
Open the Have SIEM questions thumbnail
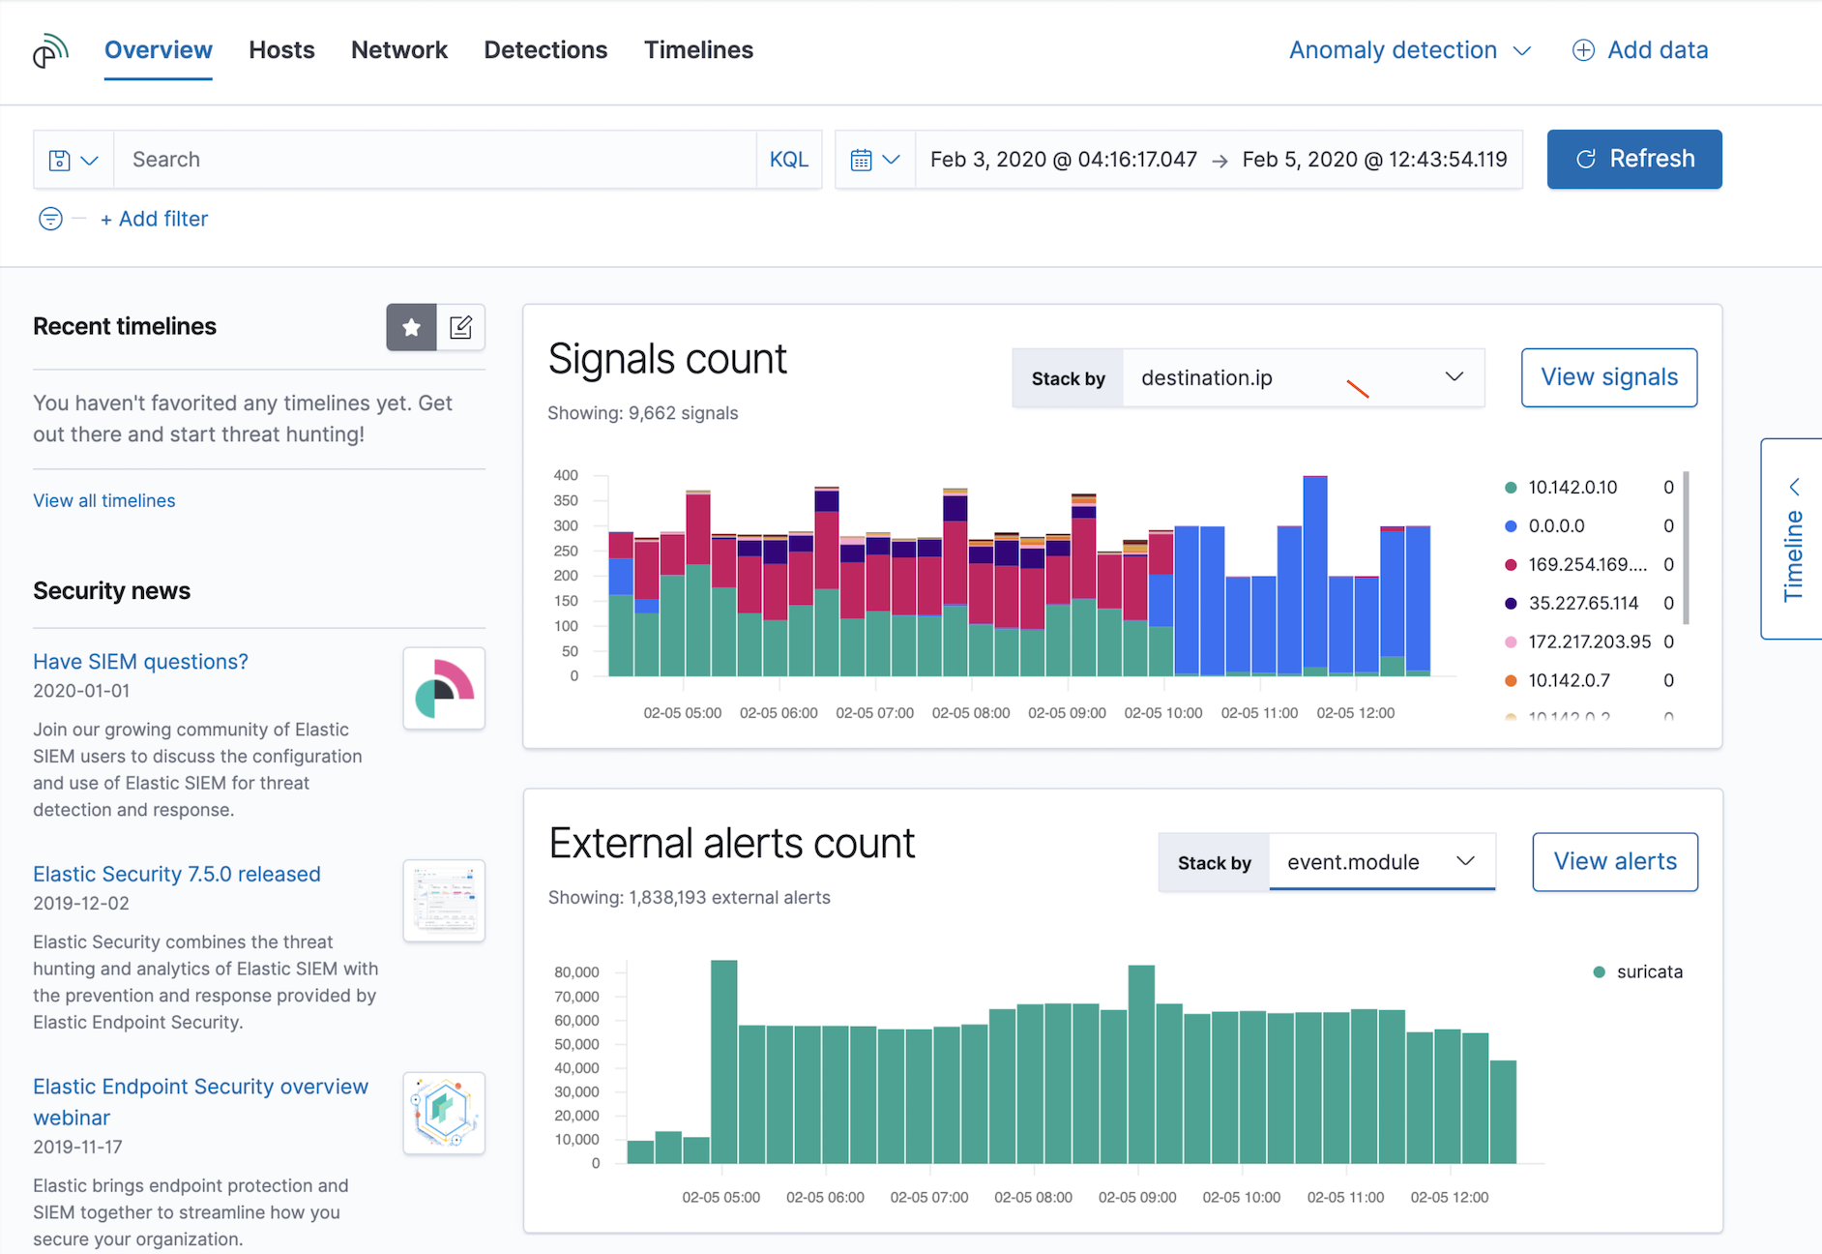[x=444, y=688]
